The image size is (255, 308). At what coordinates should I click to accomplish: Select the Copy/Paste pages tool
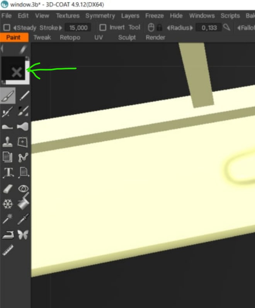pos(7,157)
